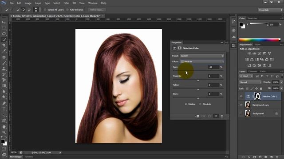Create a new layer in Layers panel

(271, 157)
